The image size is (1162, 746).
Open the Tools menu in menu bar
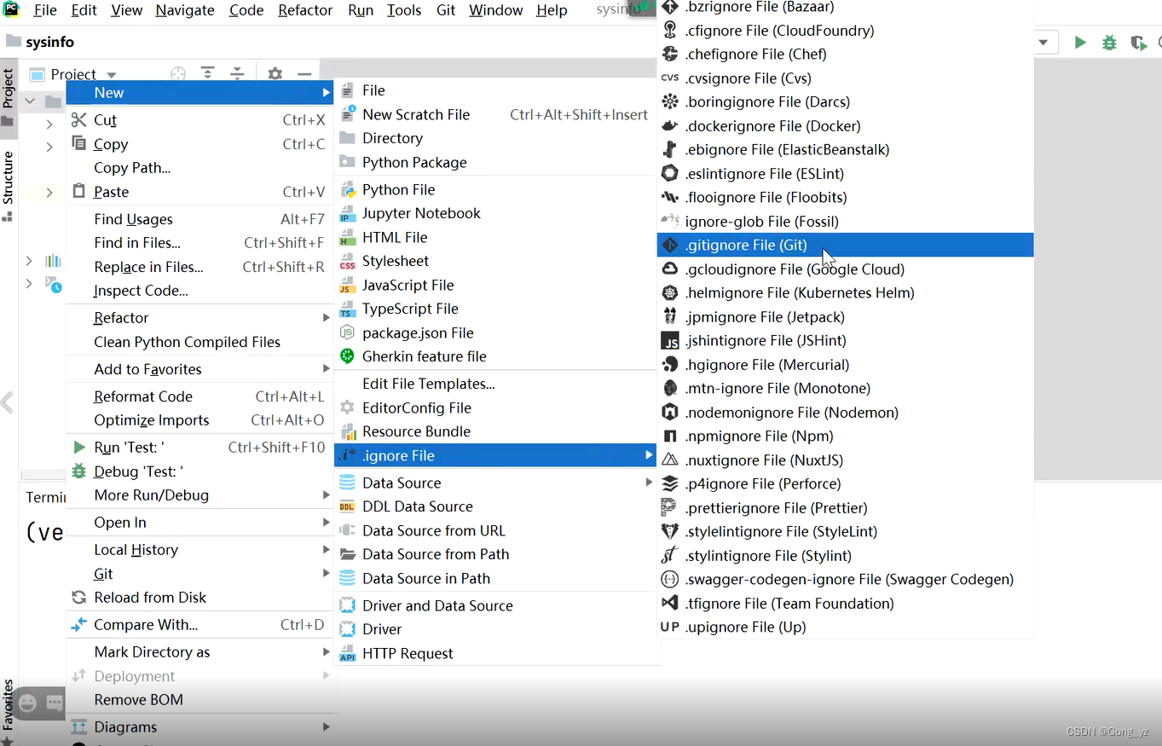[x=404, y=10]
